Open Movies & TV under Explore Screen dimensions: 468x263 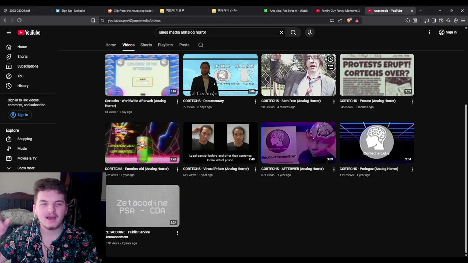click(21, 158)
